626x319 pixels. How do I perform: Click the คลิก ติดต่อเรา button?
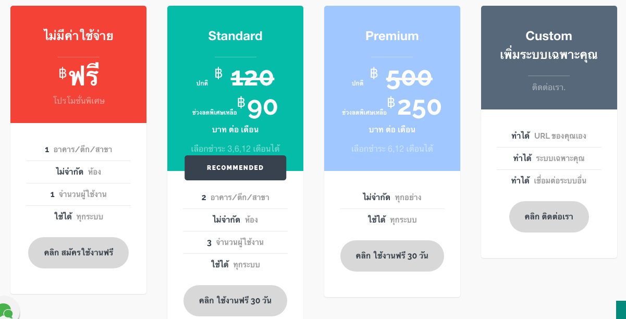(549, 217)
